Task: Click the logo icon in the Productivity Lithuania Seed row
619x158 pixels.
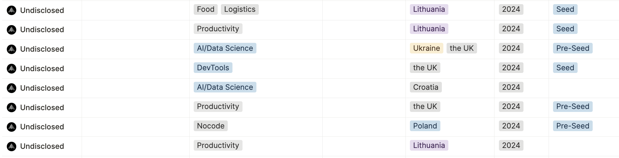Action: (12, 30)
